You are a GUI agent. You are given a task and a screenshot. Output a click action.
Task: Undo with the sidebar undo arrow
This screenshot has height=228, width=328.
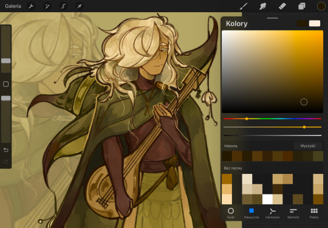(x=6, y=150)
